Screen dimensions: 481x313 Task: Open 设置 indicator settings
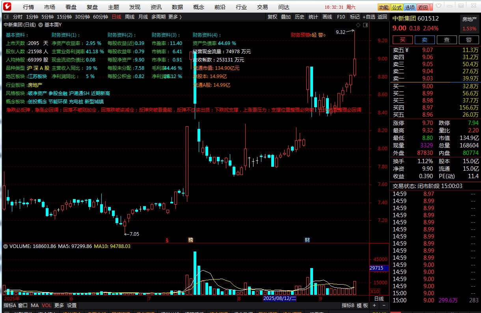click(x=72, y=306)
